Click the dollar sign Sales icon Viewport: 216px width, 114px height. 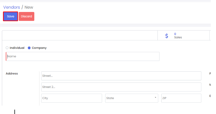(167, 36)
